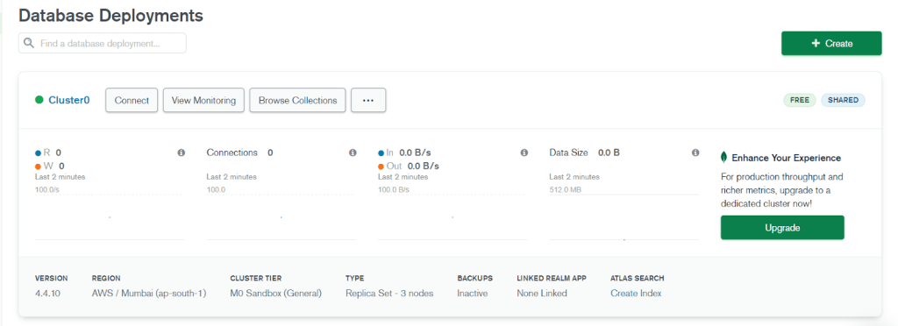The width and height of the screenshot is (898, 326).
Task: Open Browse Collections
Action: (298, 100)
